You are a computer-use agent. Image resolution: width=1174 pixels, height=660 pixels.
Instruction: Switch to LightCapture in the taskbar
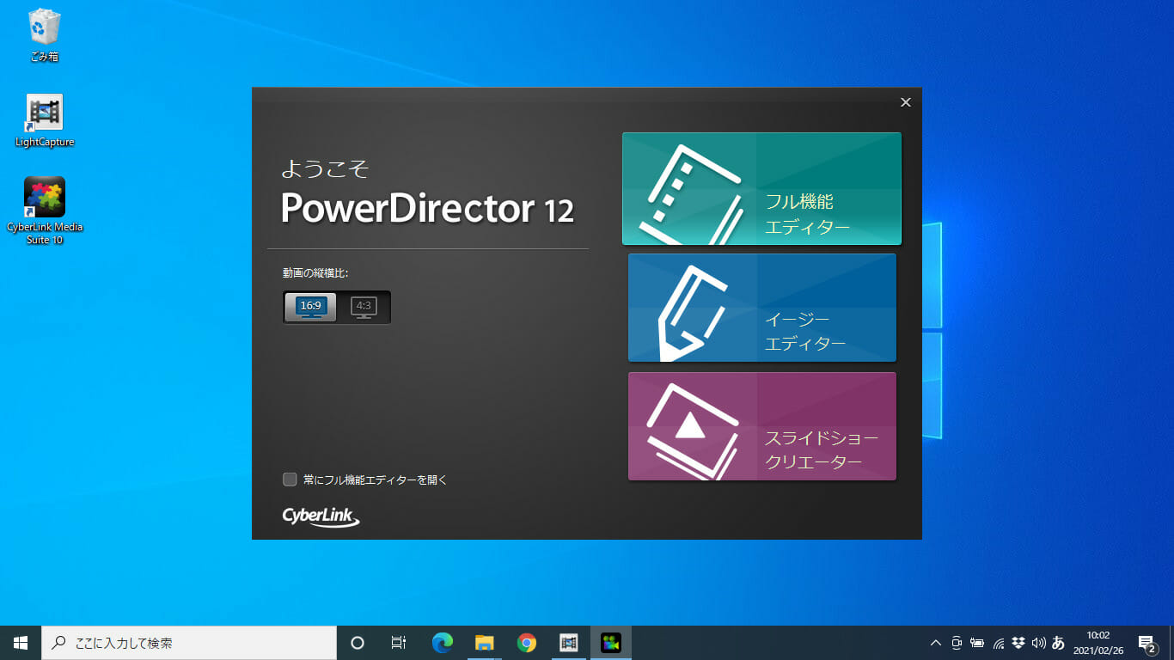pos(569,643)
